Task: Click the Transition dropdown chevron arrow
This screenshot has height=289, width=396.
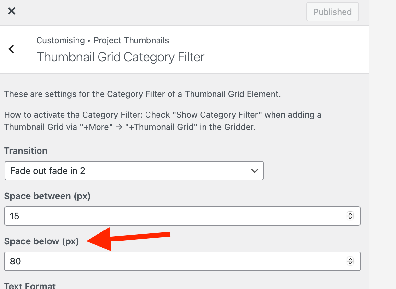Action: (255, 171)
